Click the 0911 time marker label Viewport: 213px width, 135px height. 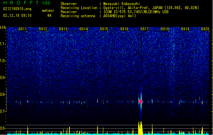(x=23, y=29)
